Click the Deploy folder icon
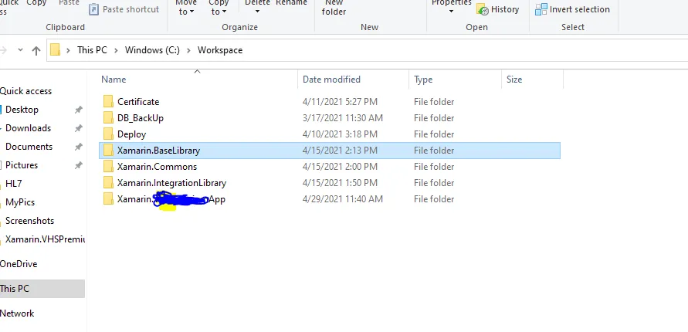 pyautogui.click(x=108, y=134)
